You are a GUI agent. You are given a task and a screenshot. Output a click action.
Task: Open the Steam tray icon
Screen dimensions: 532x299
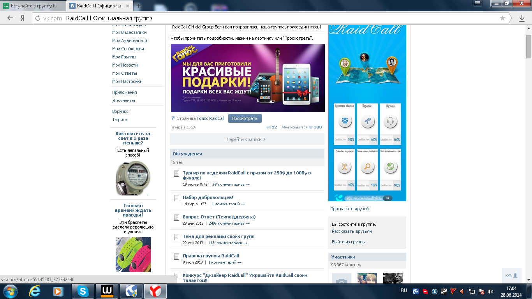pyautogui.click(x=444, y=291)
